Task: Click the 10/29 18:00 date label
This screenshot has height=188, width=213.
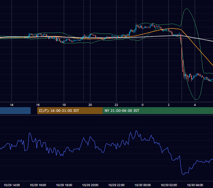Action: coord(64,185)
